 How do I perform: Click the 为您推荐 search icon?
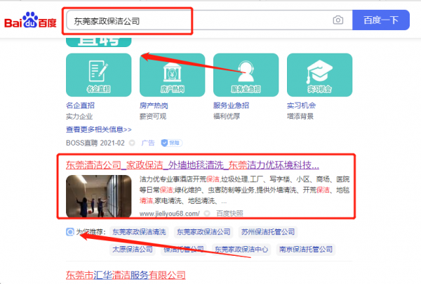pyautogui.click(x=70, y=231)
